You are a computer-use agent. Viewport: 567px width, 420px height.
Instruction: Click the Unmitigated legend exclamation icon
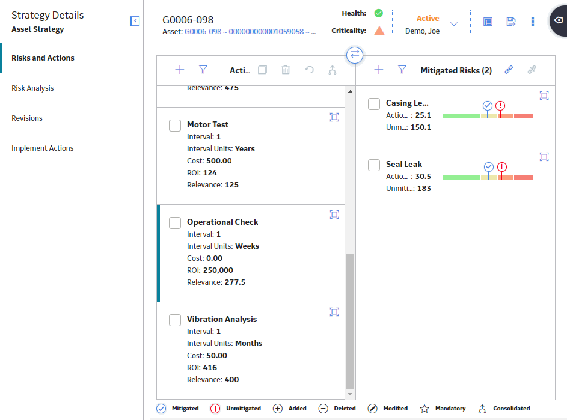tap(215, 409)
